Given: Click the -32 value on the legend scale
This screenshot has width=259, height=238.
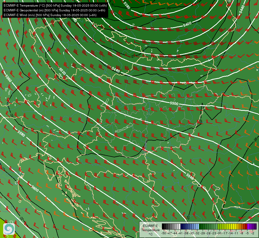Looking at the screenshot, I should 197,233.
